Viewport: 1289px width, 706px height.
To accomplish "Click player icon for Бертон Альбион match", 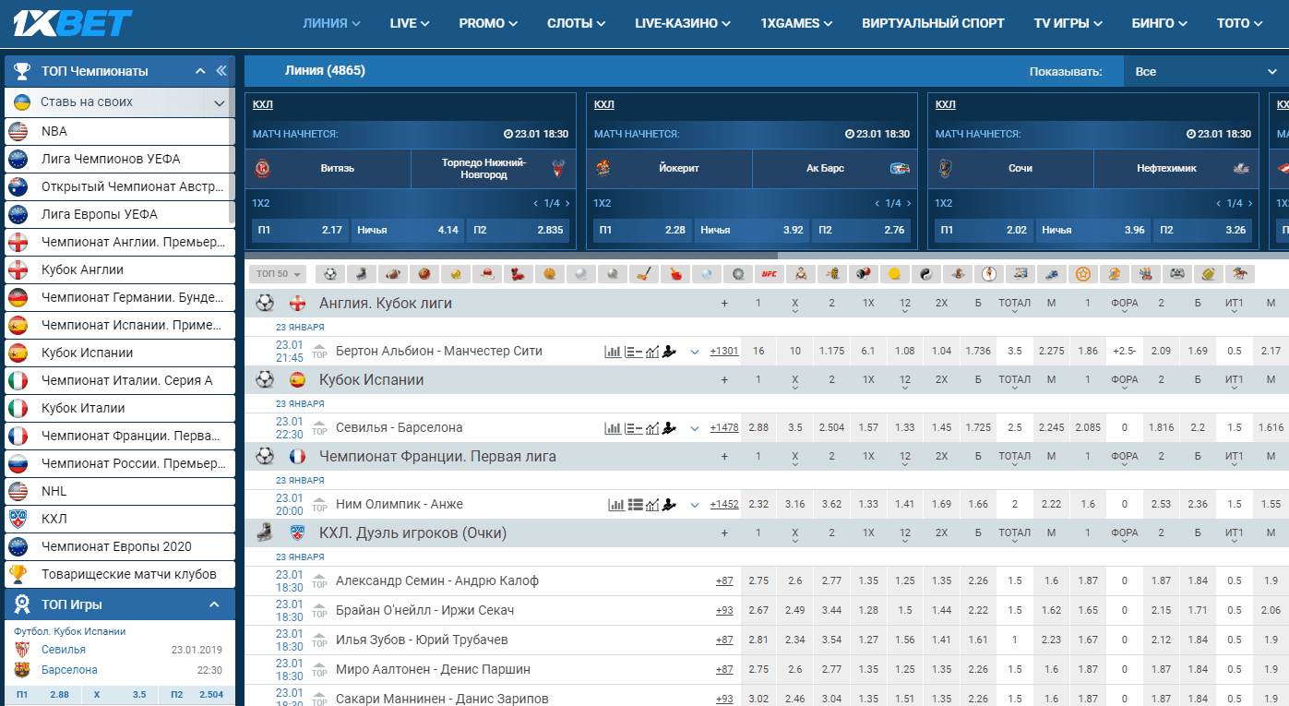I will [x=670, y=352].
